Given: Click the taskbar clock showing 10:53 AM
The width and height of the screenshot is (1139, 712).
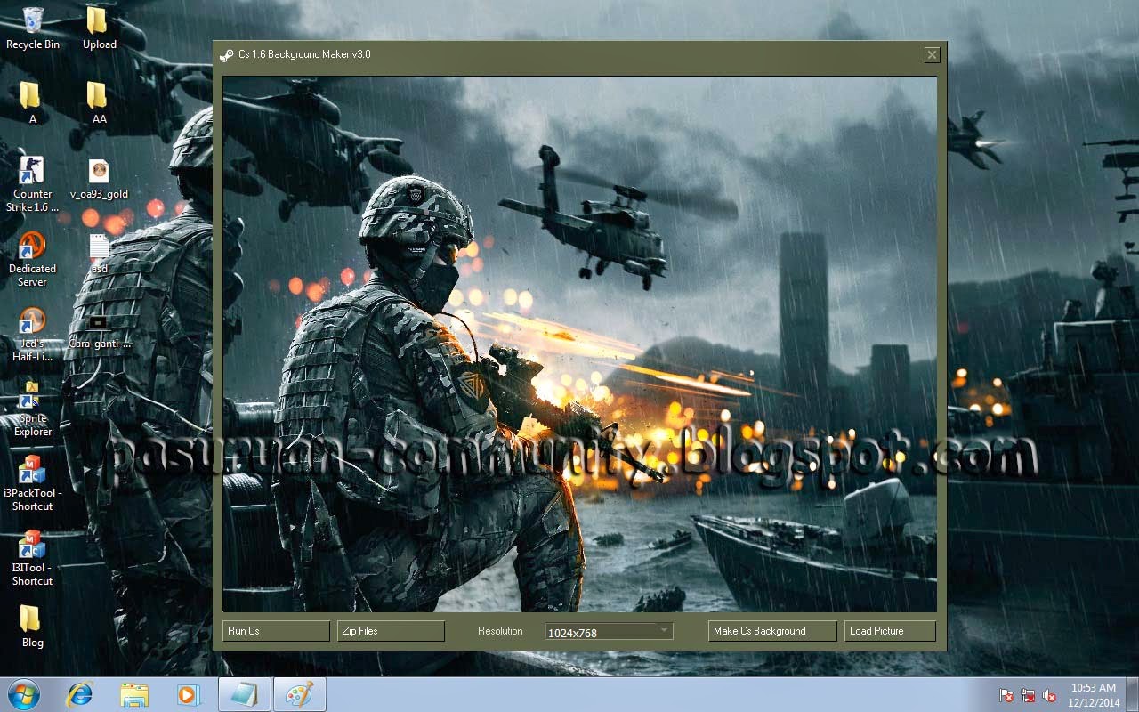Looking at the screenshot, I should pyautogui.click(x=1094, y=695).
